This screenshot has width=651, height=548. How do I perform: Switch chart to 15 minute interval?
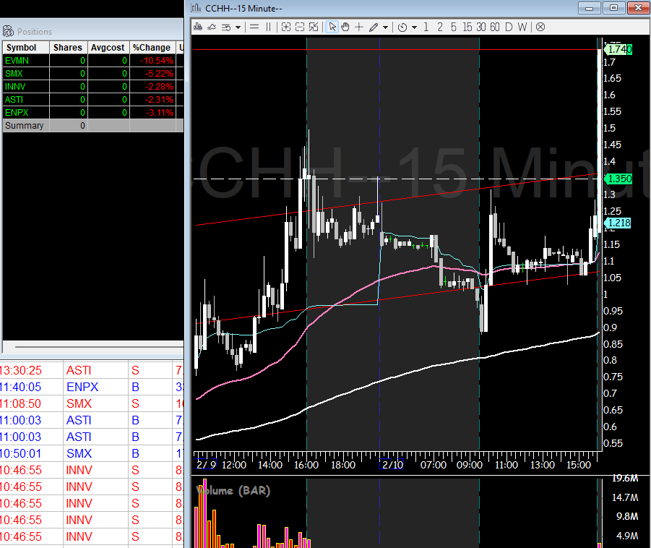[467, 27]
